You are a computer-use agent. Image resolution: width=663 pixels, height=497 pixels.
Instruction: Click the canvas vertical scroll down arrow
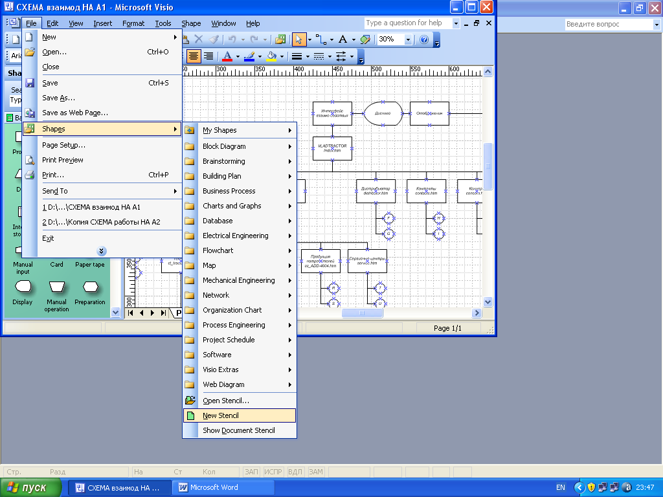click(488, 302)
